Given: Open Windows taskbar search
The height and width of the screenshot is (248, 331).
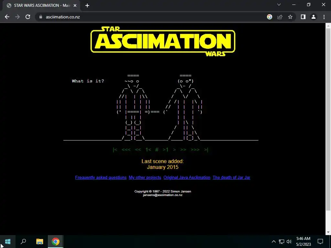Looking at the screenshot, I should [x=23, y=242].
